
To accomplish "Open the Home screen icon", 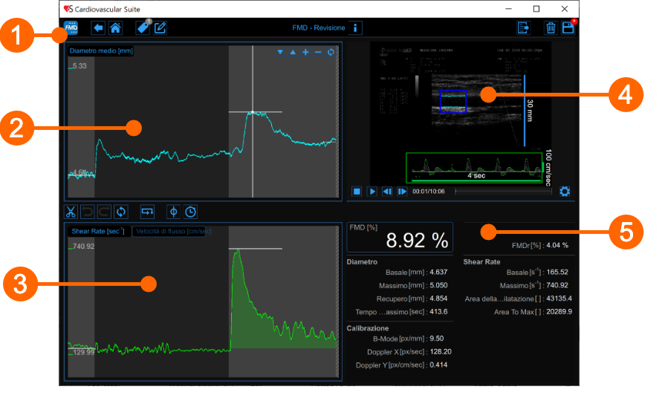I will tap(115, 28).
